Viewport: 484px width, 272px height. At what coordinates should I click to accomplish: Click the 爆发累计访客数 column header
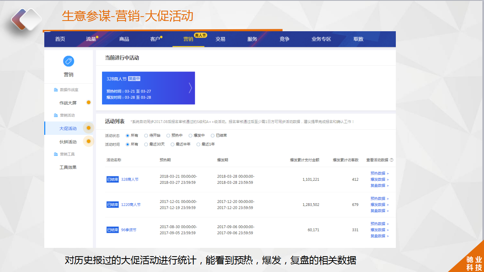click(x=346, y=160)
